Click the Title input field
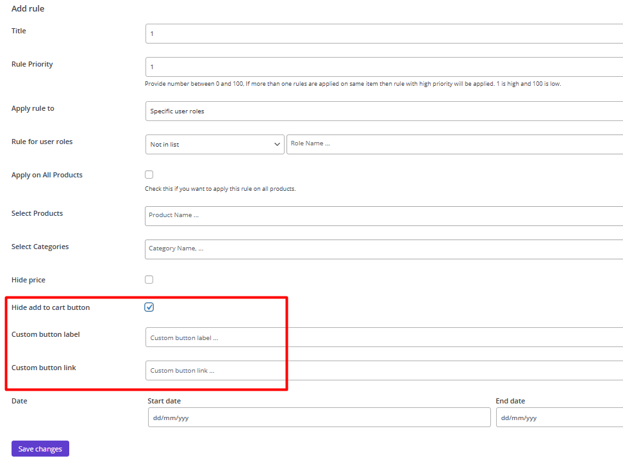Screen dimensions: 623x463 (x=384, y=34)
